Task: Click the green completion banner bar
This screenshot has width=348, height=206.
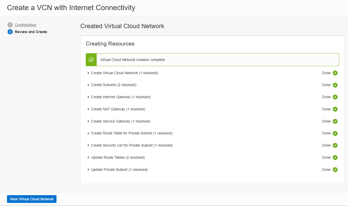Action: (212, 59)
